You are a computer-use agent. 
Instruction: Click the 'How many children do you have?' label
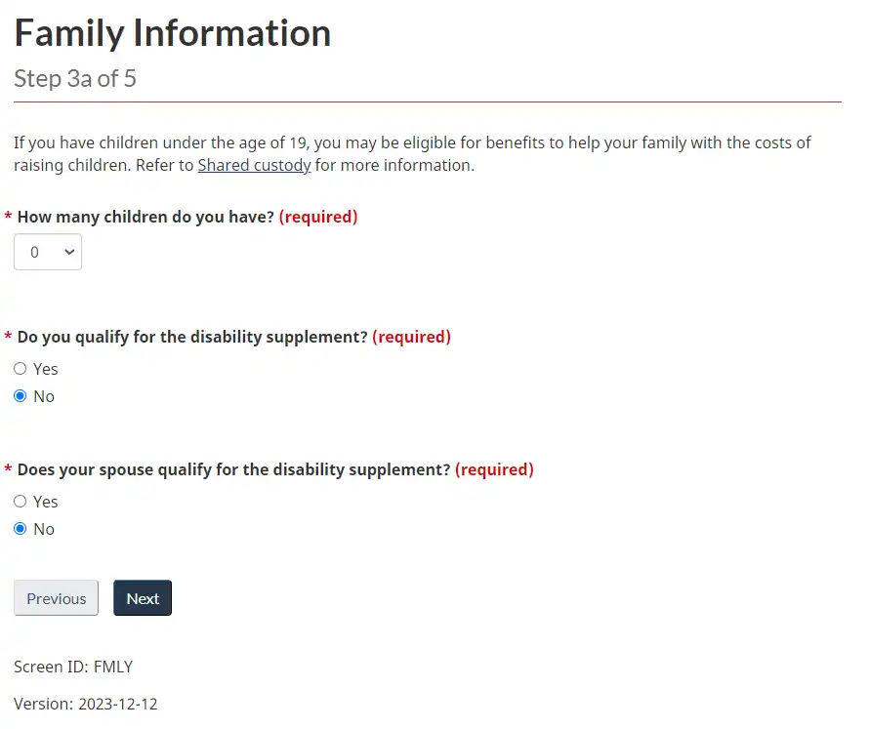coord(145,217)
